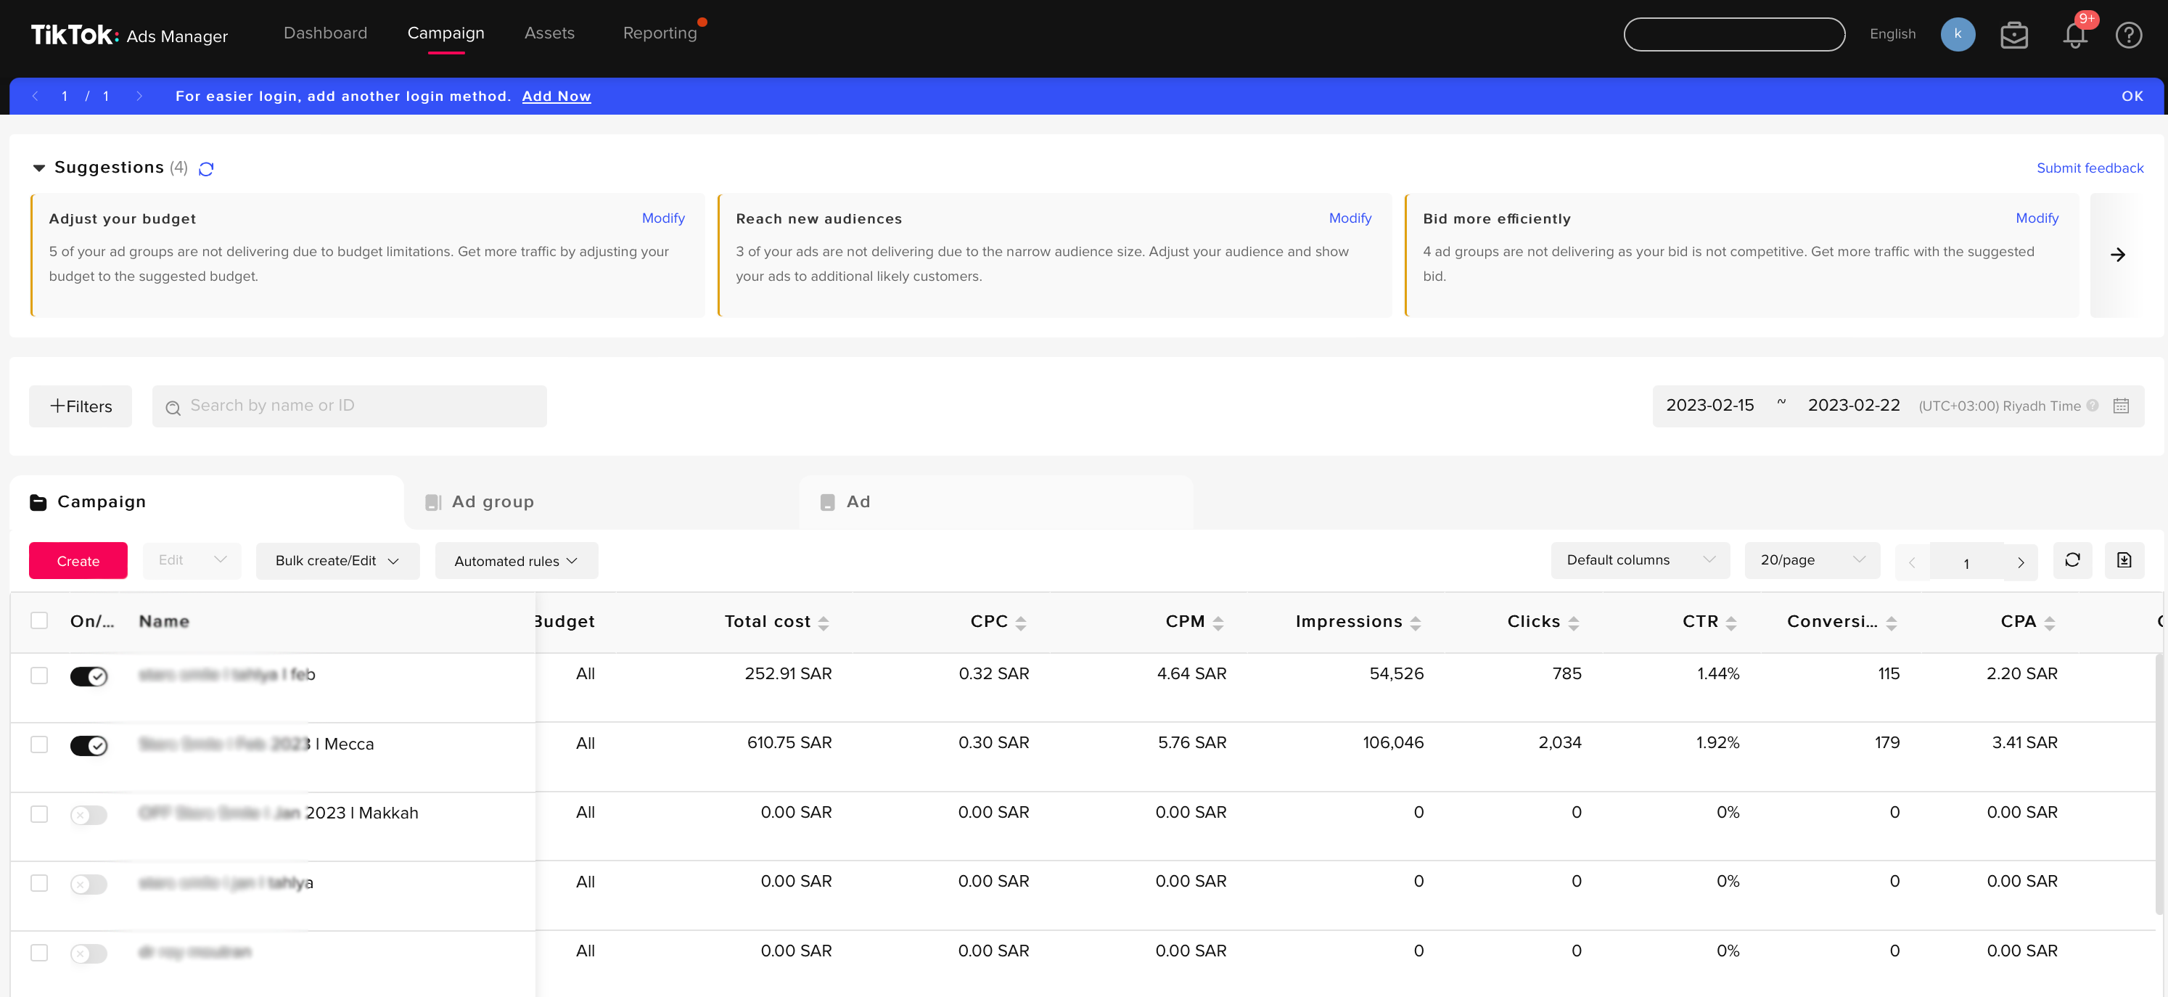The image size is (2168, 997).
Task: Go to Dashboard in top navigation
Action: [x=325, y=33]
